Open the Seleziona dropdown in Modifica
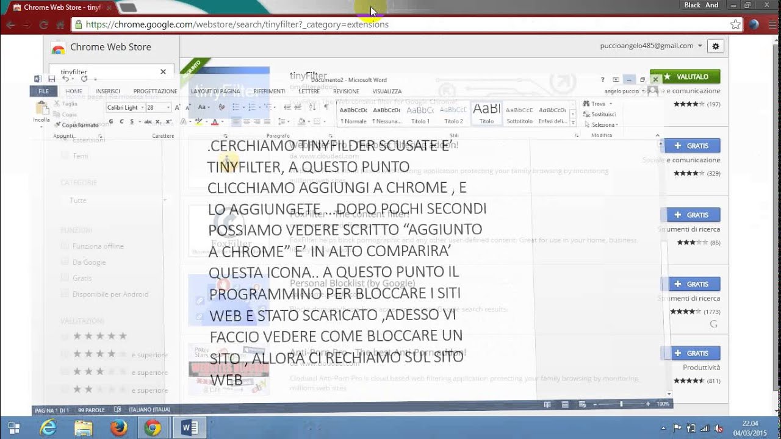Image resolution: width=781 pixels, height=439 pixels. click(604, 124)
